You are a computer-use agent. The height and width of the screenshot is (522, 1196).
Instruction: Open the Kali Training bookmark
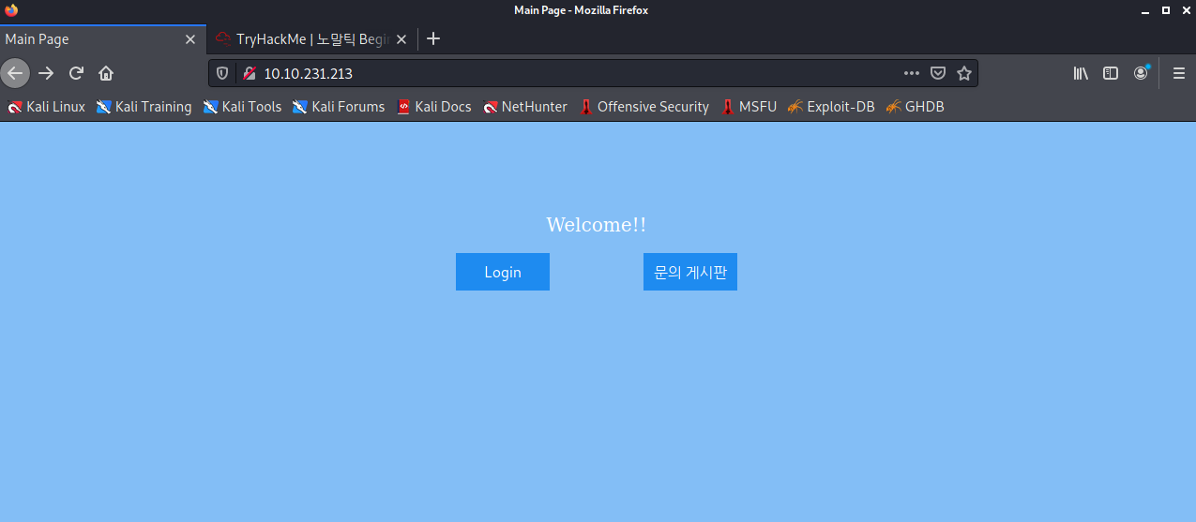[x=144, y=107]
